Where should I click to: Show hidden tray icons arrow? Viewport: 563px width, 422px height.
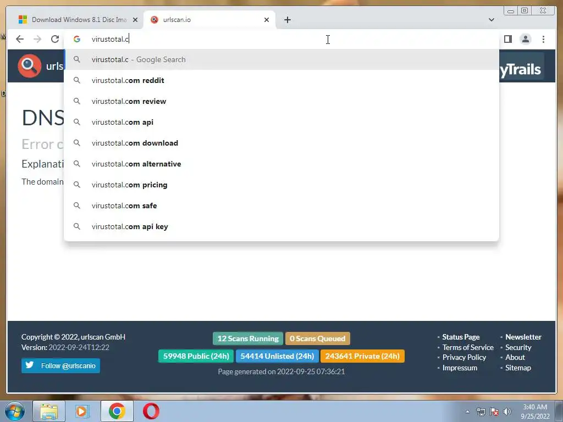467,412
